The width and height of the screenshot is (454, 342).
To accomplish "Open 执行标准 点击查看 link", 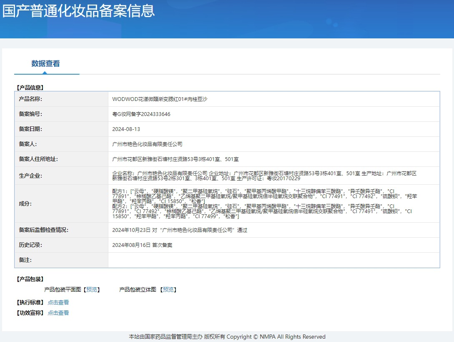I will coord(58,302).
